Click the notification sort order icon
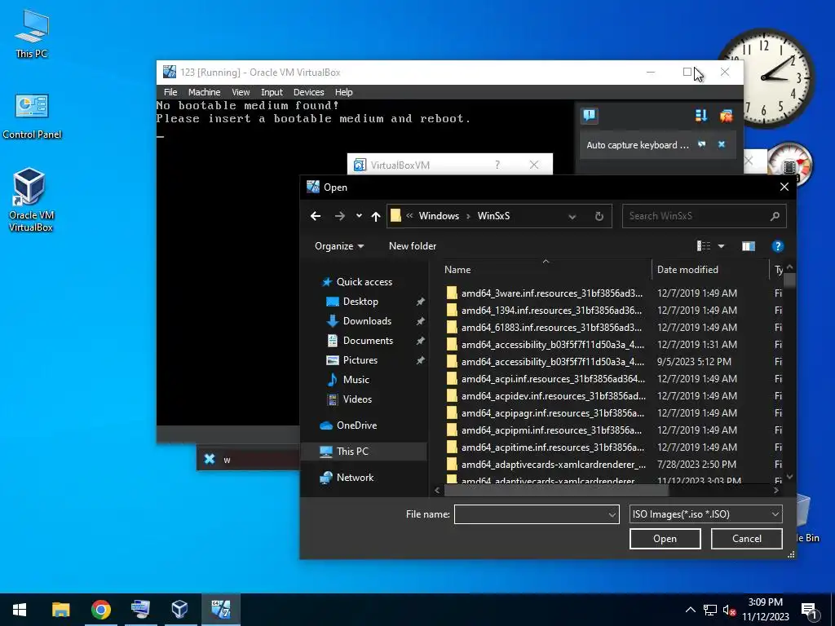The width and height of the screenshot is (835, 626). pos(700,116)
